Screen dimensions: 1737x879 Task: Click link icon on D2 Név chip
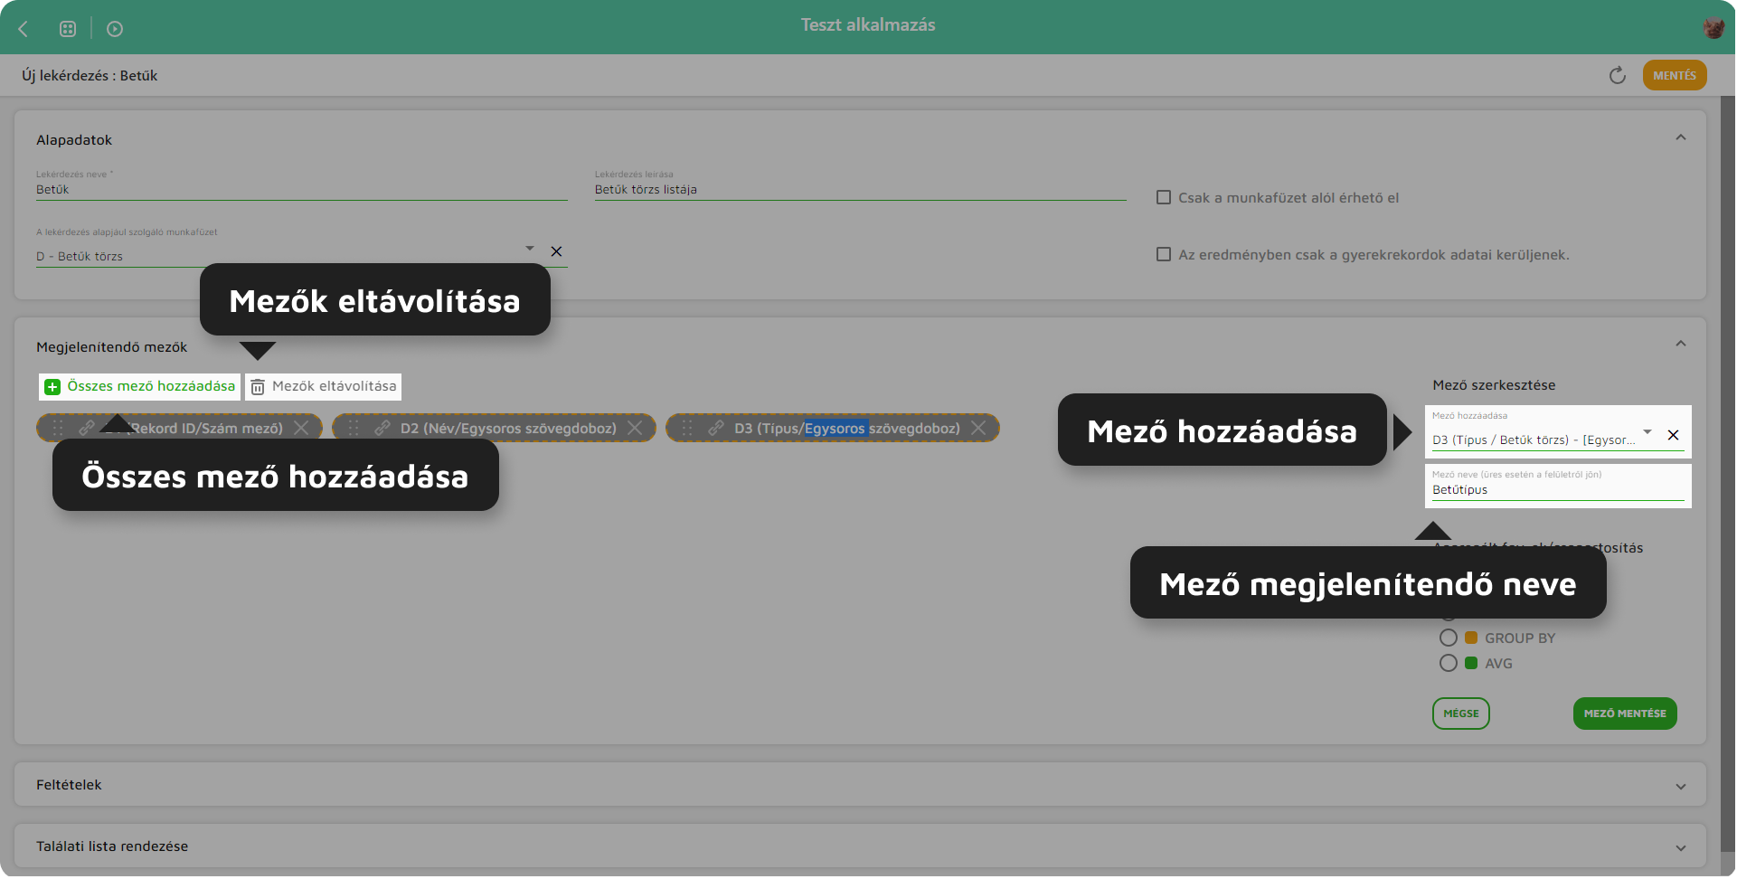pos(382,428)
